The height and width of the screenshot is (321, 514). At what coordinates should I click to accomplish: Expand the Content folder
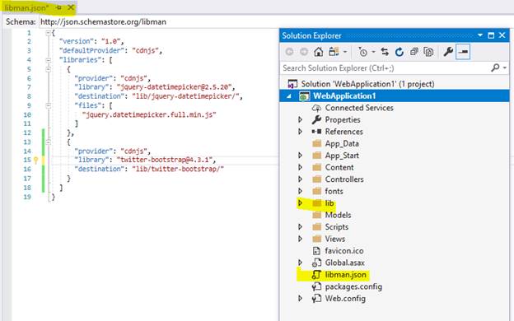pyautogui.click(x=300, y=167)
